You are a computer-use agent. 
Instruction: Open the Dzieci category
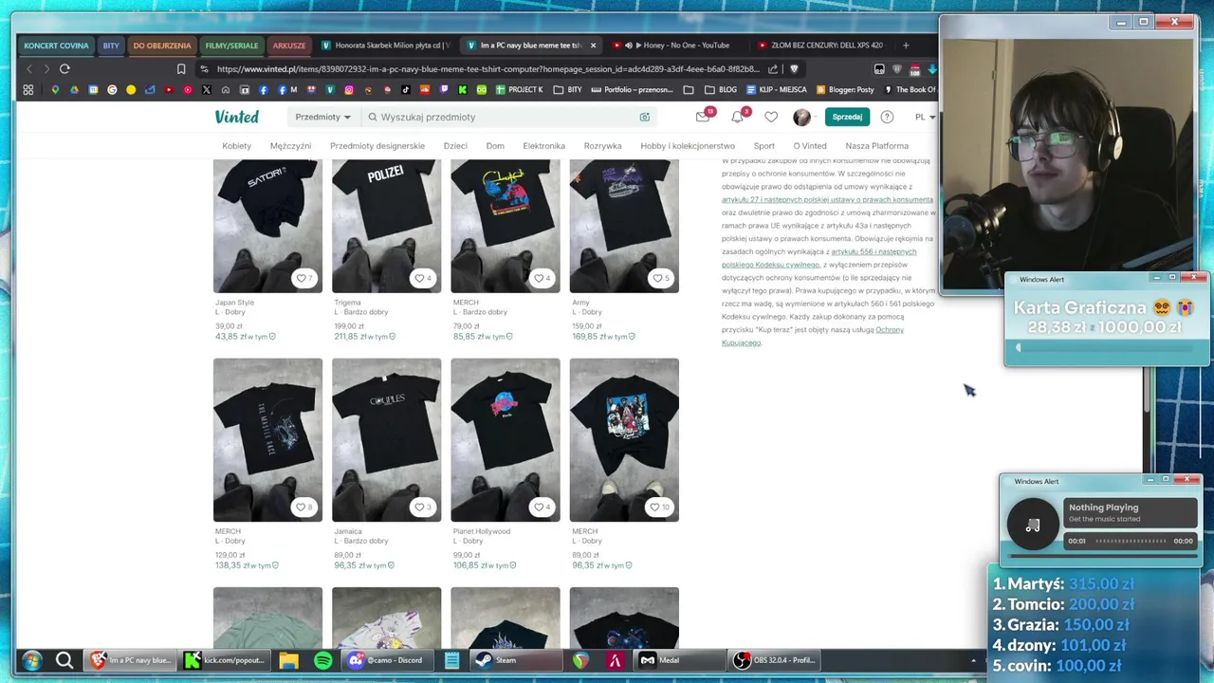(455, 146)
